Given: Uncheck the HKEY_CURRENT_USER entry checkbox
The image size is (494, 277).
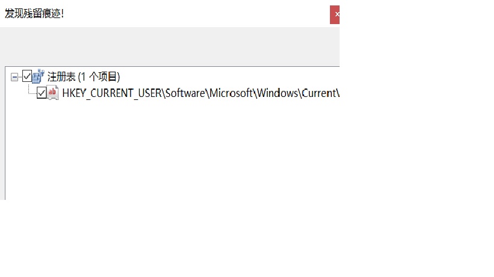Looking at the screenshot, I should [42, 93].
